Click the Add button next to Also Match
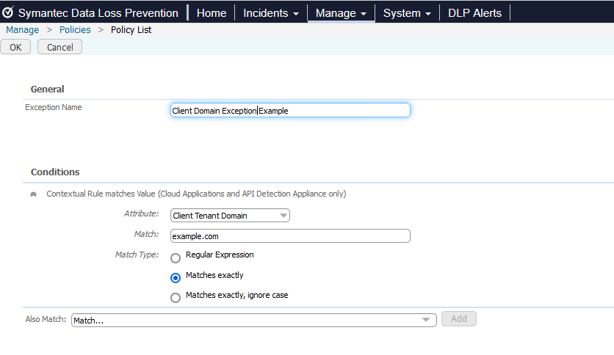Image resolution: width=614 pixels, height=355 pixels. pos(458,319)
